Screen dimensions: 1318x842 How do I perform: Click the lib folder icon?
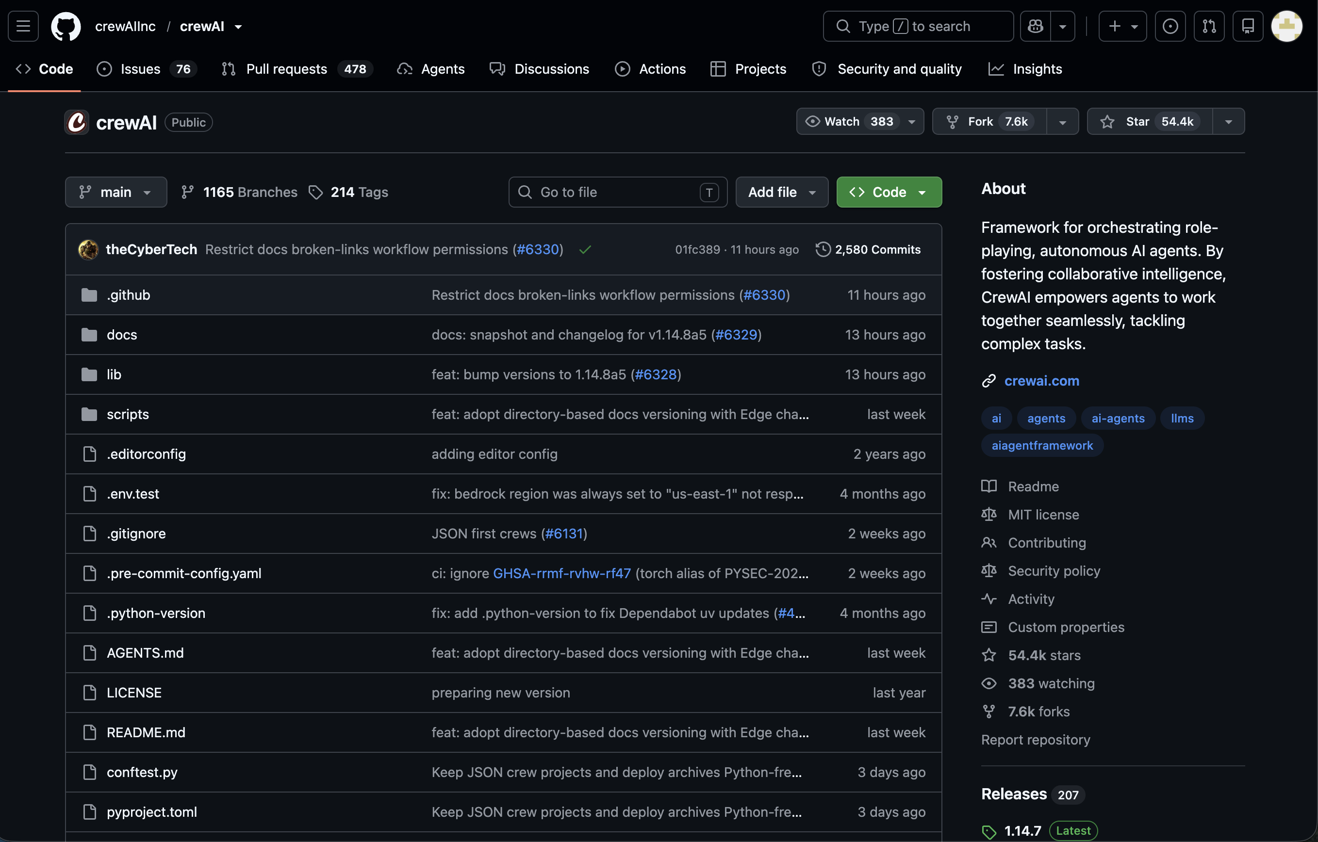tap(89, 374)
